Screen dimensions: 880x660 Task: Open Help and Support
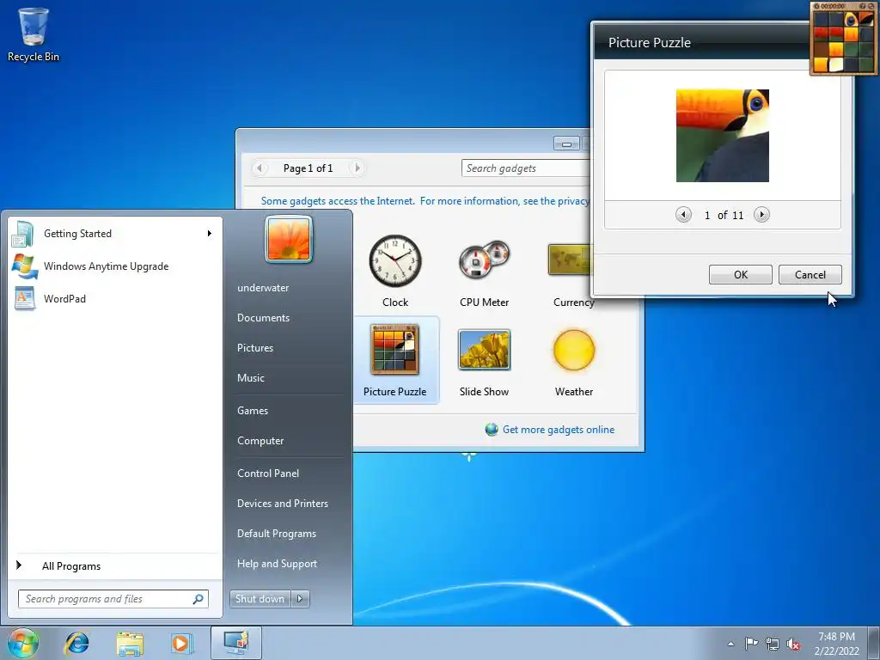tap(278, 564)
